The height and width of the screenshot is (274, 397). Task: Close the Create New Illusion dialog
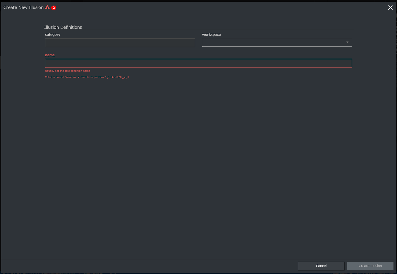[x=390, y=8]
